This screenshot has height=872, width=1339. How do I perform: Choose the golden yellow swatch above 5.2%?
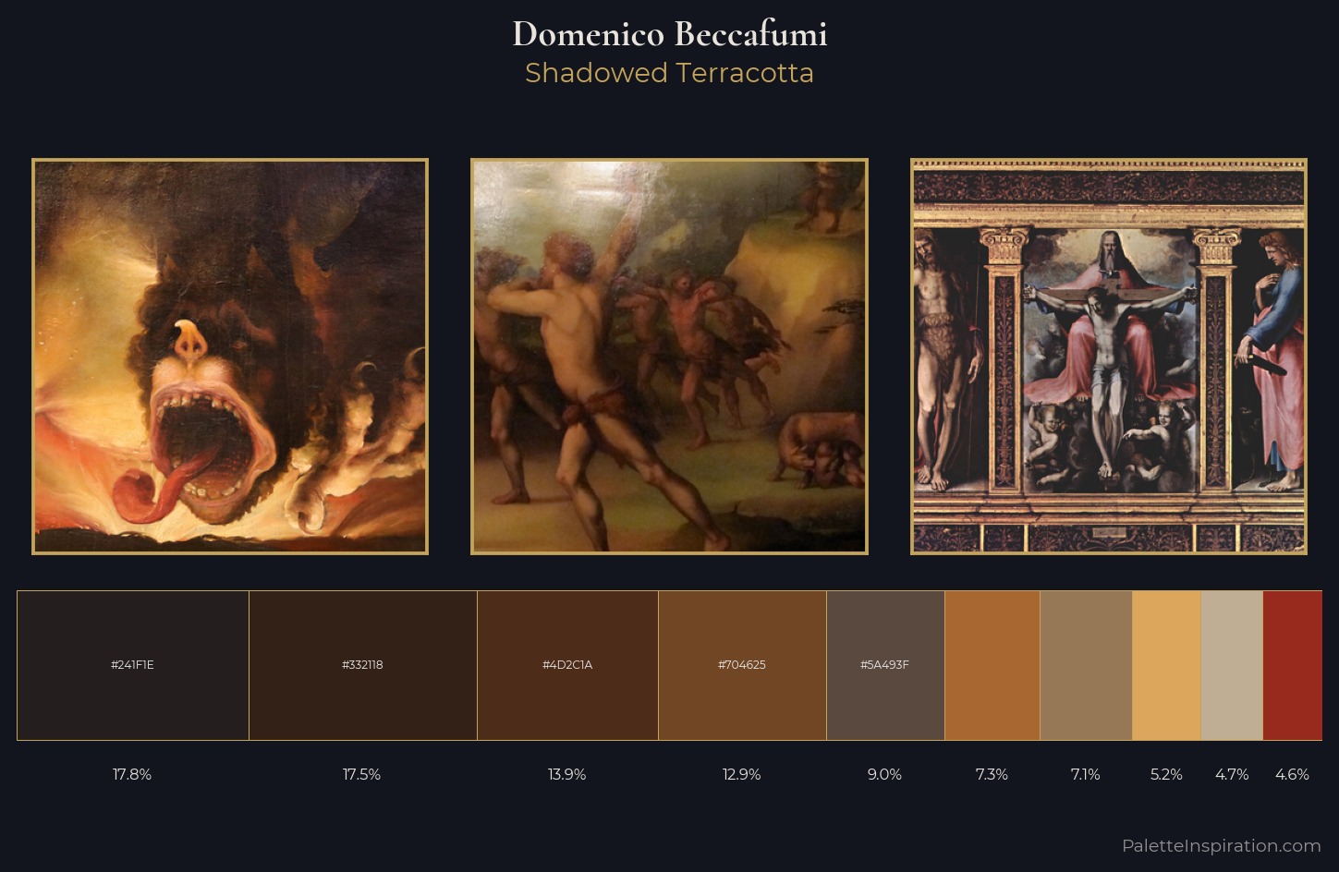[x=1167, y=665]
